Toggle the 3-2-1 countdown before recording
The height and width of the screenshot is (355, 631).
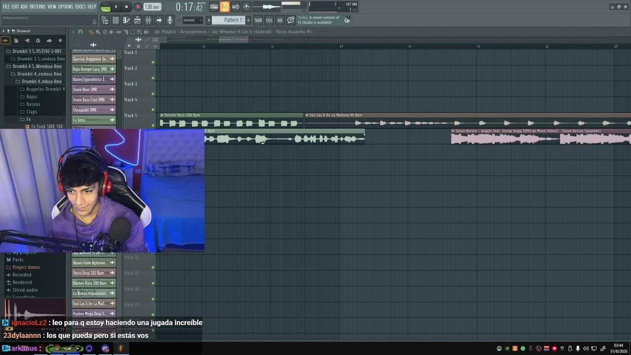(225, 6)
